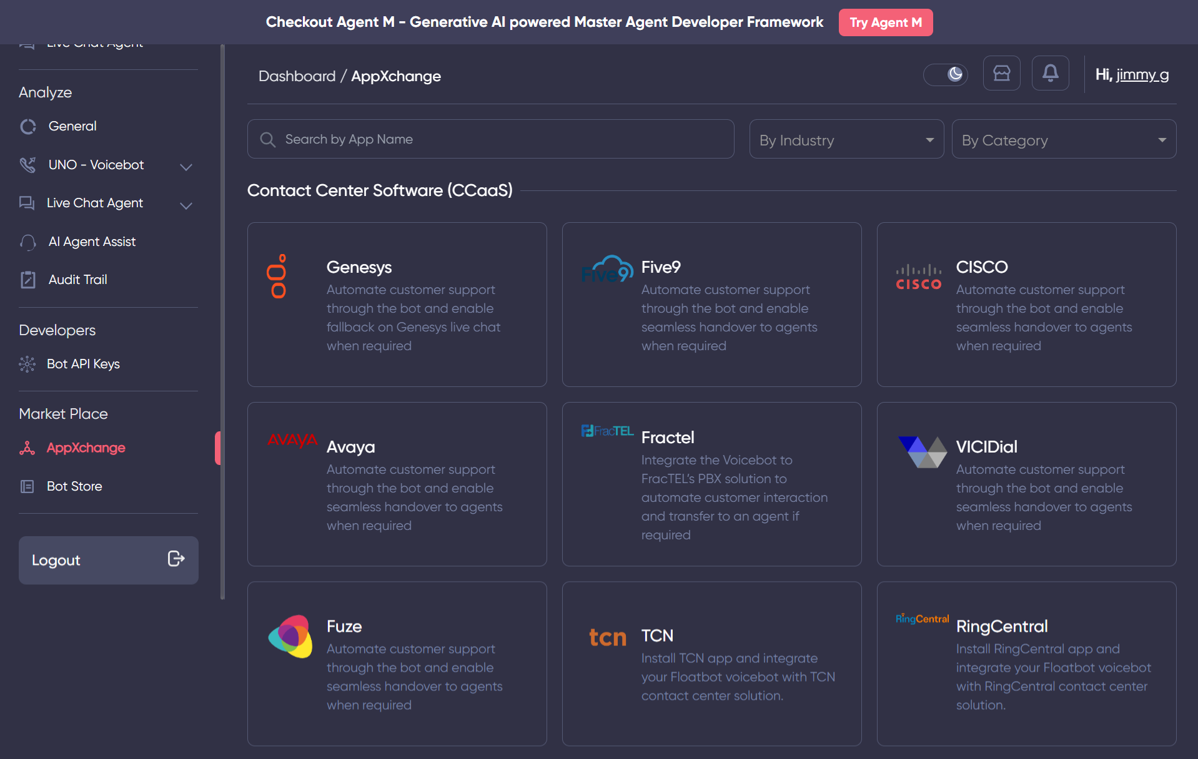
Task: Click the logout arrow icon
Action: click(176, 559)
